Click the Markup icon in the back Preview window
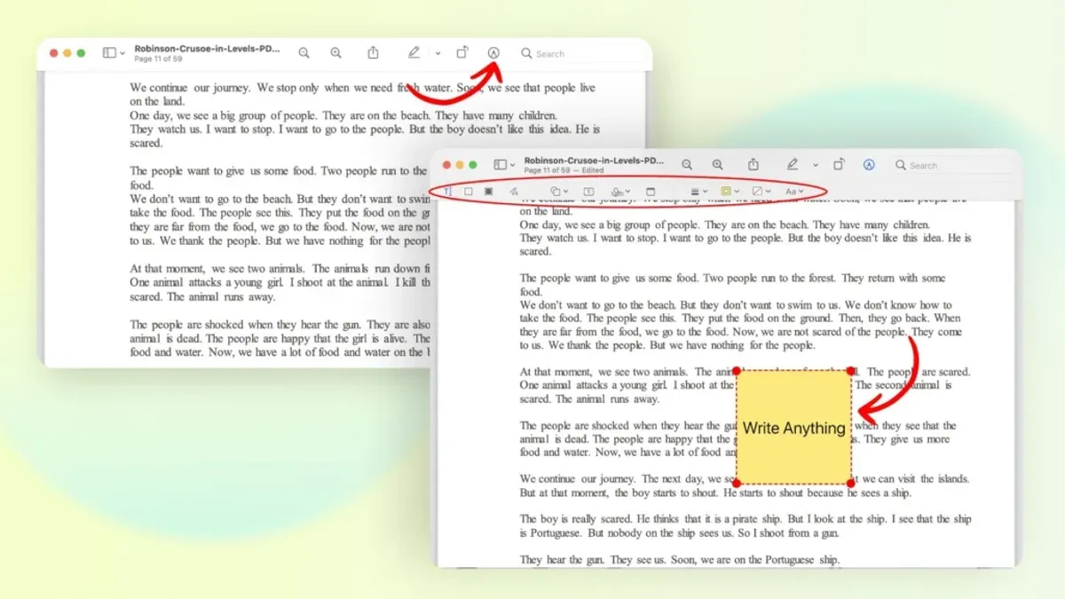 click(493, 53)
